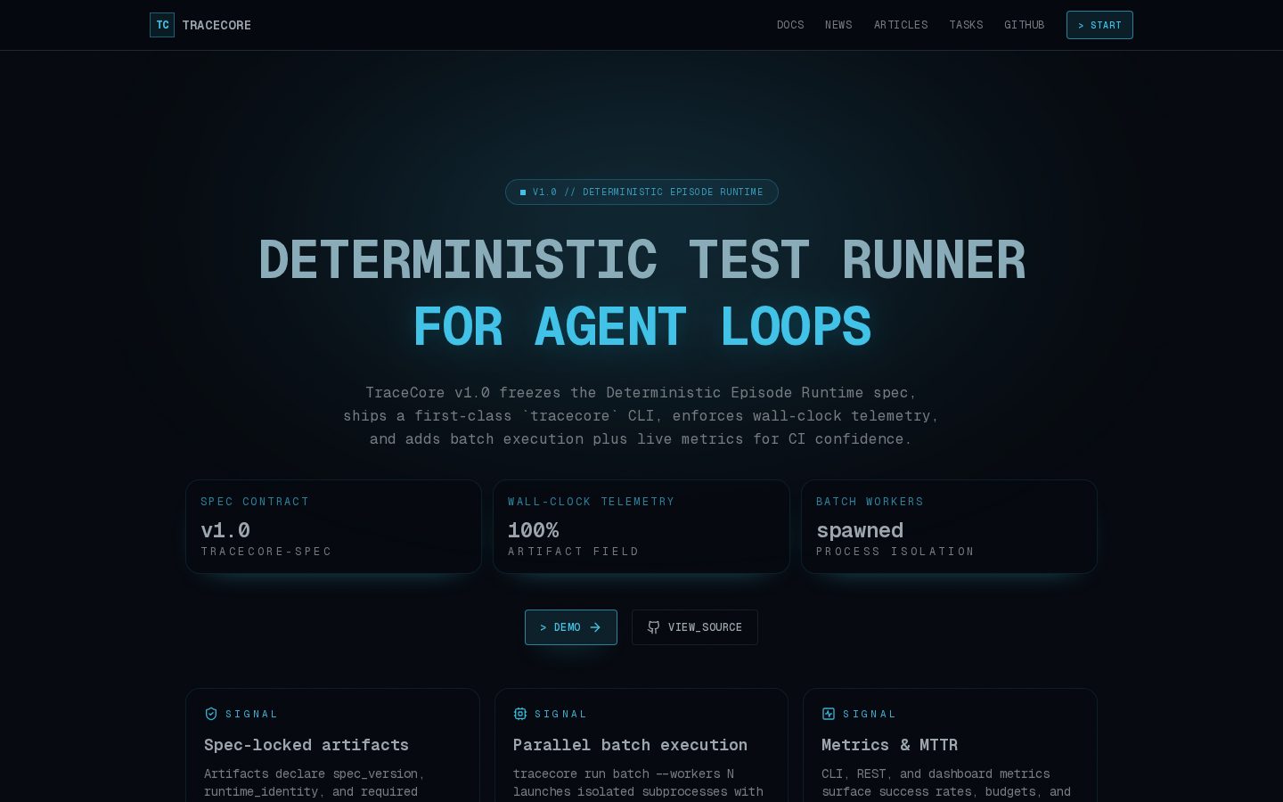Visit the GITHUB nav link
This screenshot has width=1283, height=802.
[x=1024, y=25]
